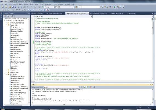Click the New Project toolbar icon
This screenshot has height=110, width=156.
[x=3, y=7]
